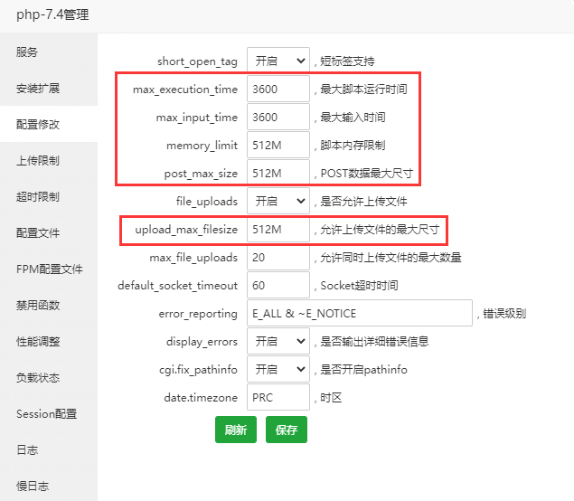The height and width of the screenshot is (501, 574).
Task: Open the display_errors dropdown
Action: click(278, 342)
